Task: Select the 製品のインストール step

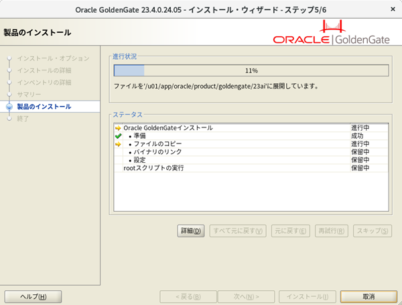Action: [44, 107]
